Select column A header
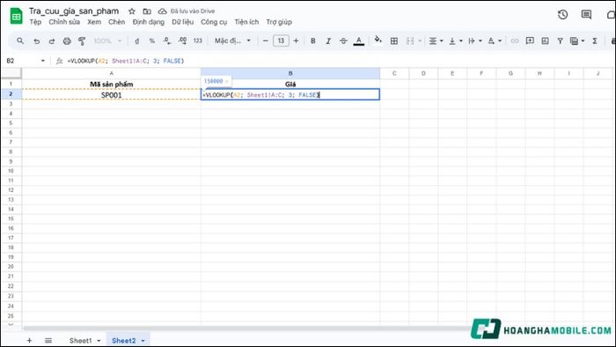616x347 pixels. click(111, 73)
